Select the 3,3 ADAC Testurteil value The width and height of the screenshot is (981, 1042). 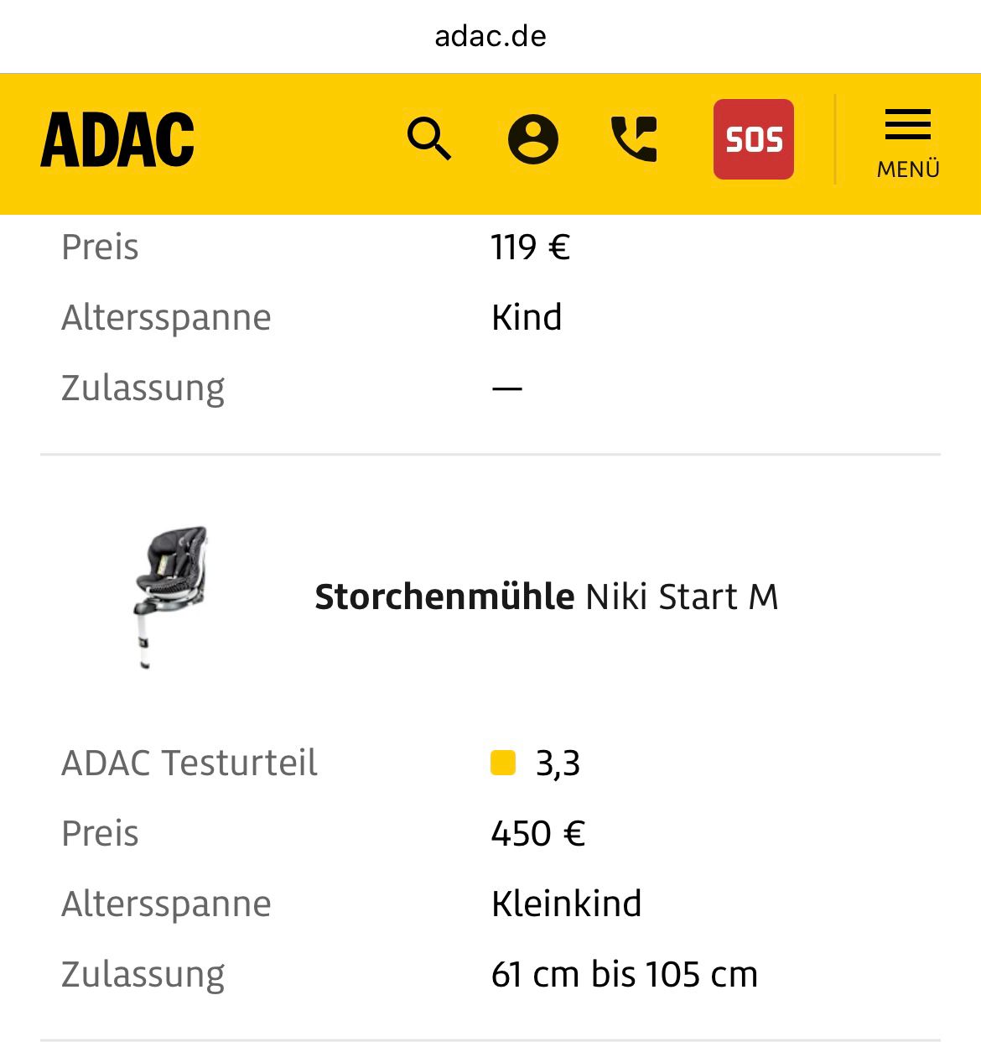(558, 763)
